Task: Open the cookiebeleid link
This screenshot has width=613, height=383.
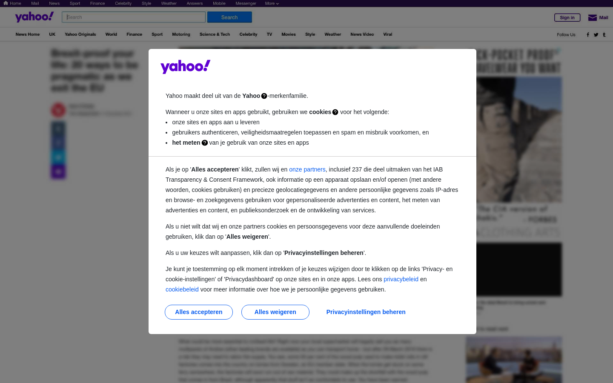Action: click(x=182, y=289)
